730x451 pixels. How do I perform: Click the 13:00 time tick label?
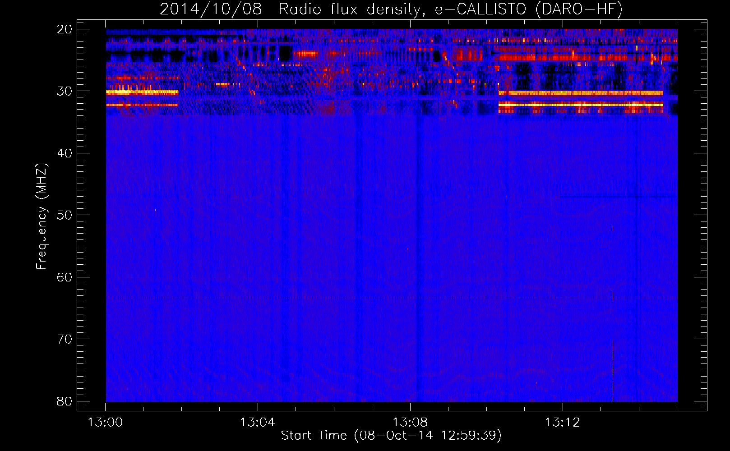coord(105,423)
